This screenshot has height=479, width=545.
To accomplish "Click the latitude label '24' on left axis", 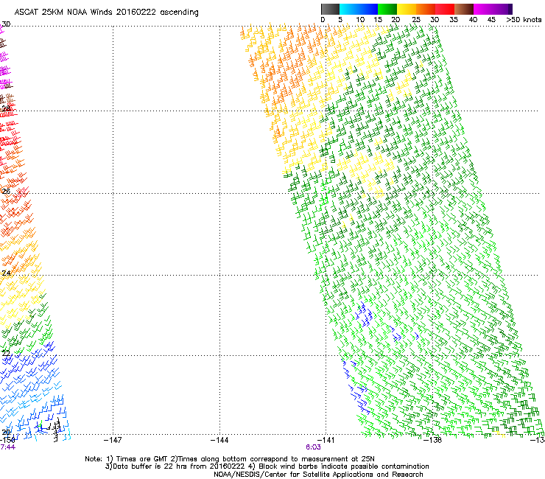I will pyautogui.click(x=6, y=273).
